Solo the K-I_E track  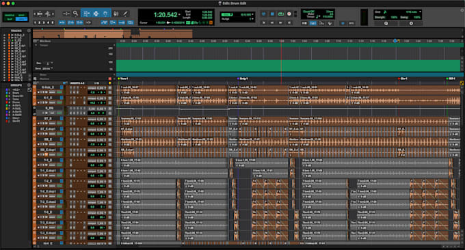(x=44, y=102)
